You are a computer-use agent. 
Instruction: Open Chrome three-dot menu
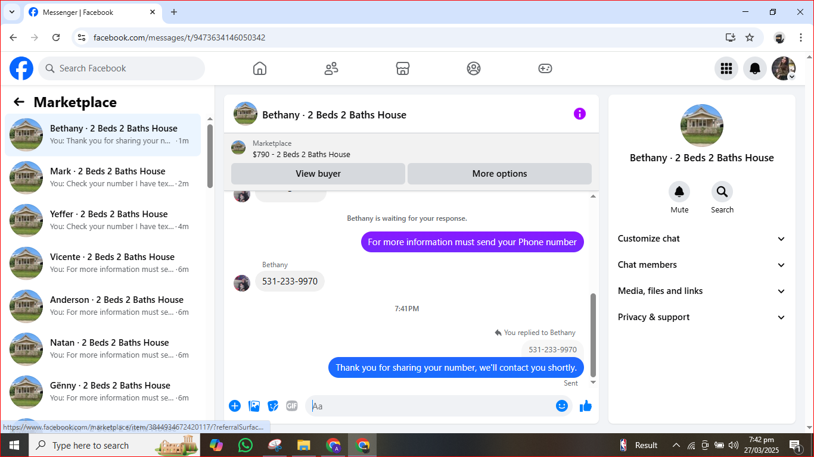801,37
